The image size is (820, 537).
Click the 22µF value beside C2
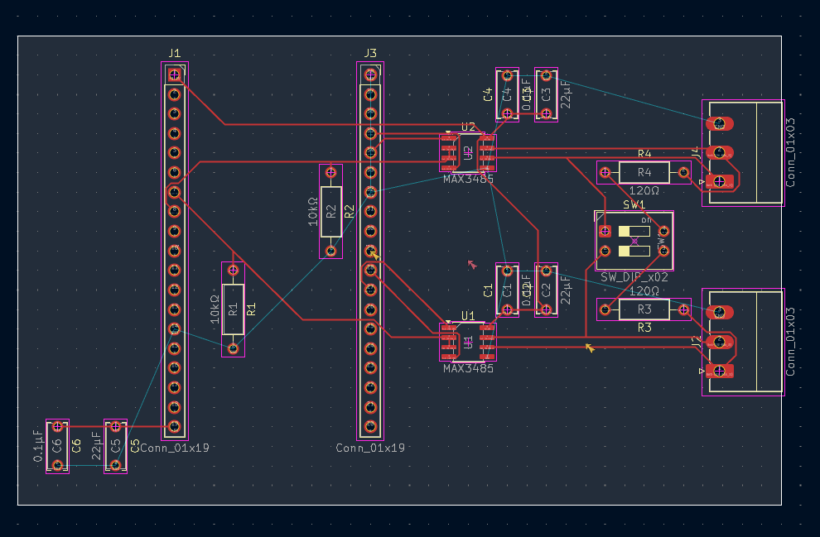(566, 290)
